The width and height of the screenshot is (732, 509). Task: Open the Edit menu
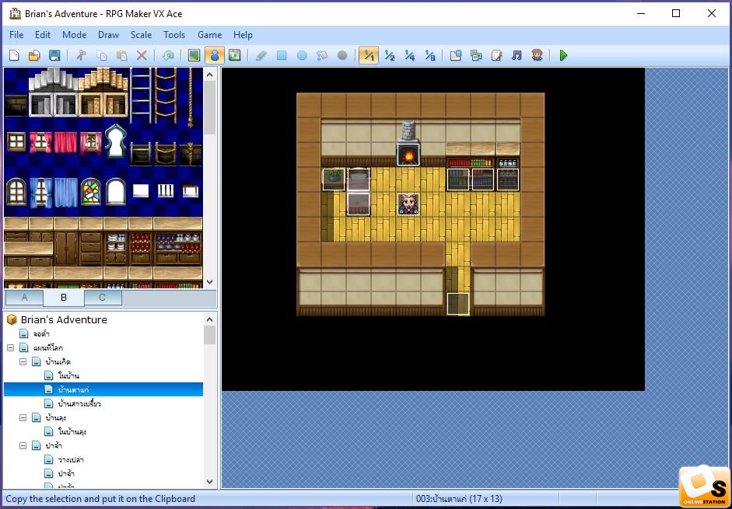click(x=43, y=35)
